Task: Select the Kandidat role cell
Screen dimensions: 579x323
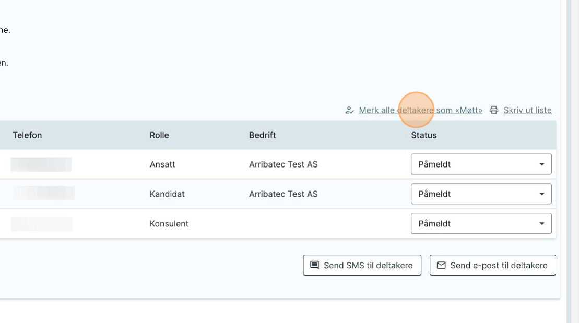Action: (x=167, y=194)
